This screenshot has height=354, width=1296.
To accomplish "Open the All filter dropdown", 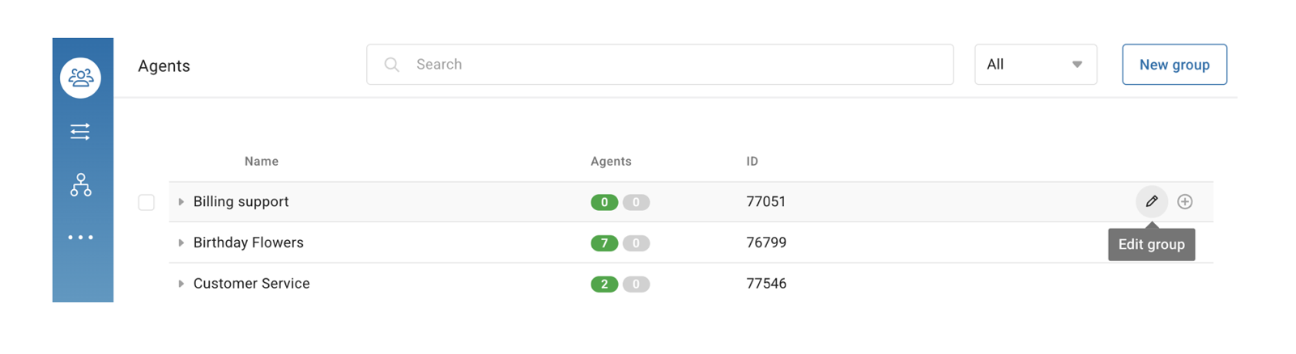I will tap(1035, 65).
